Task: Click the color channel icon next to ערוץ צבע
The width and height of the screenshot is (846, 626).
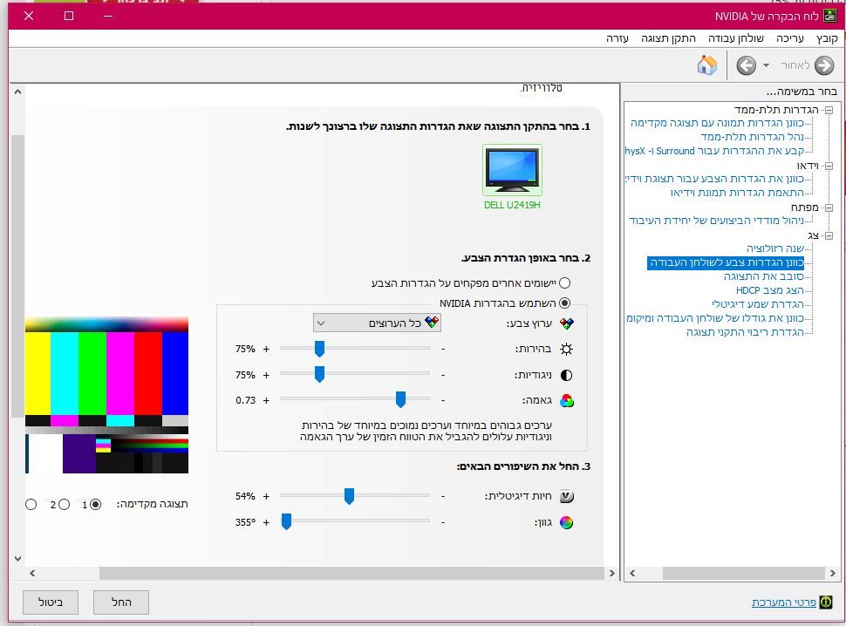Action: pos(567,323)
